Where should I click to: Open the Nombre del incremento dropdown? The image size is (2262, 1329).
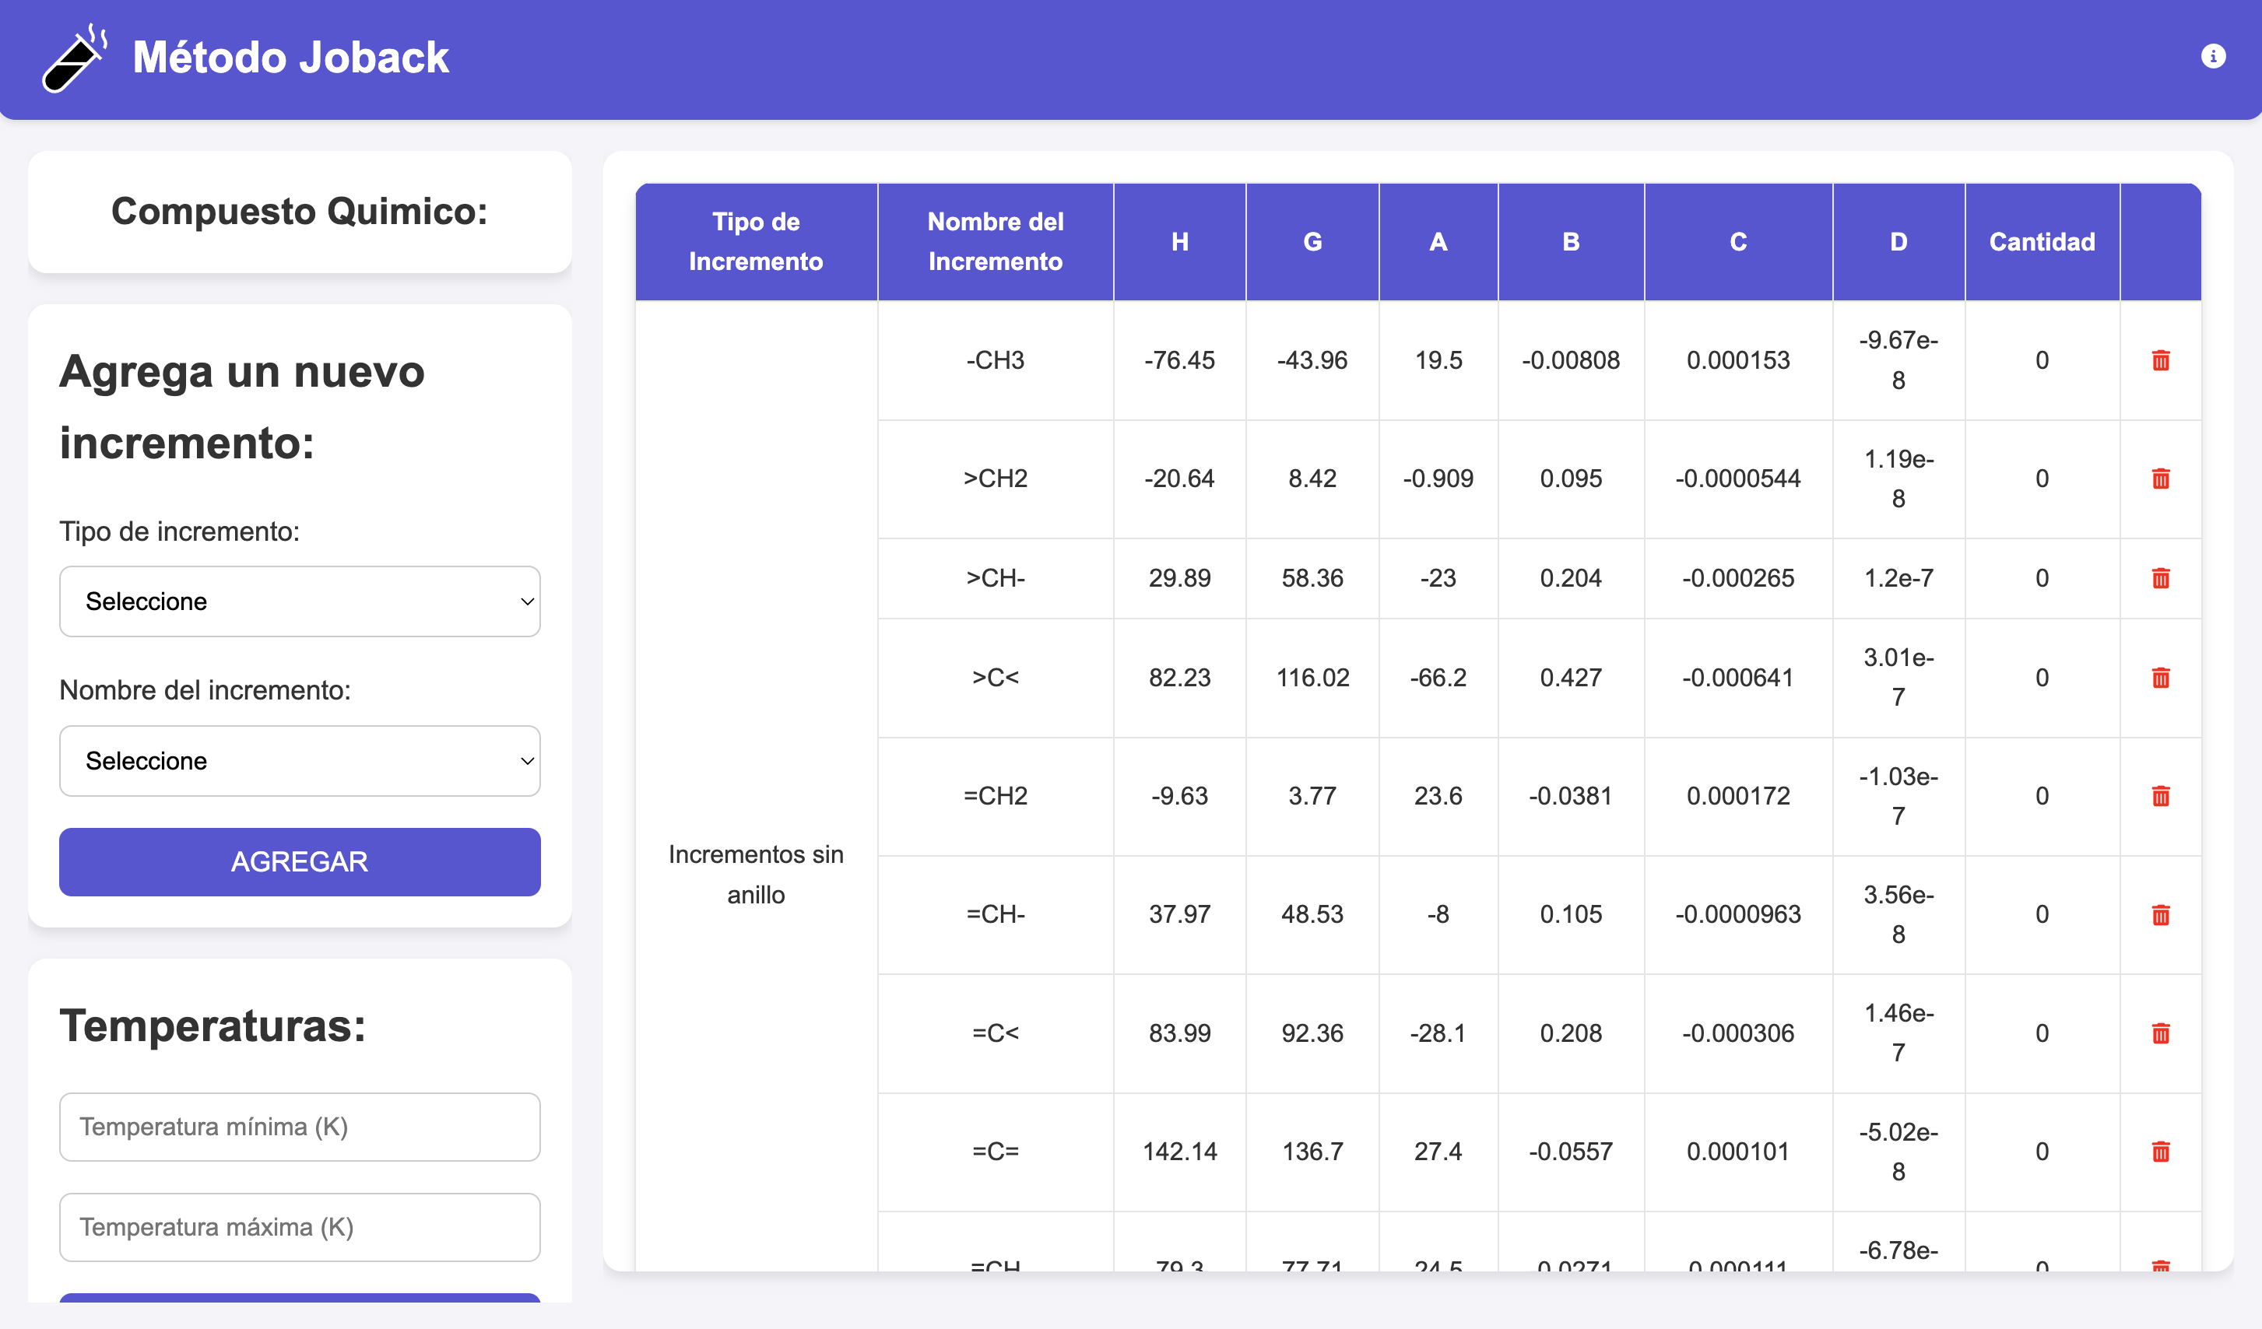tap(300, 761)
